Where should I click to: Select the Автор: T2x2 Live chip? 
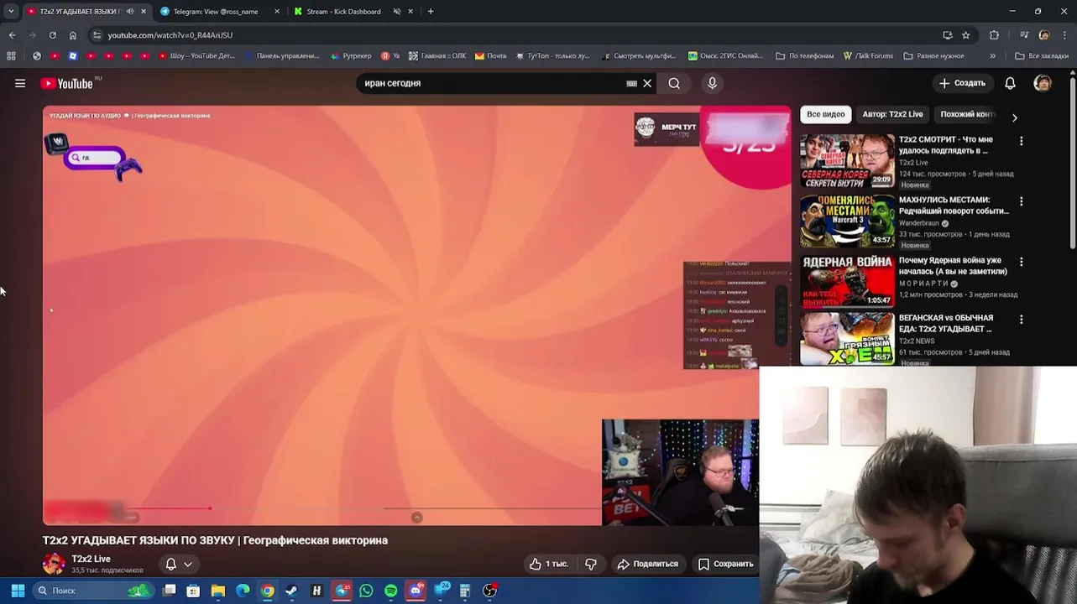point(892,114)
